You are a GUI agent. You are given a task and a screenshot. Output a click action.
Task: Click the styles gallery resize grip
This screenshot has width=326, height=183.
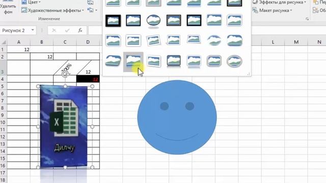(249, 74)
